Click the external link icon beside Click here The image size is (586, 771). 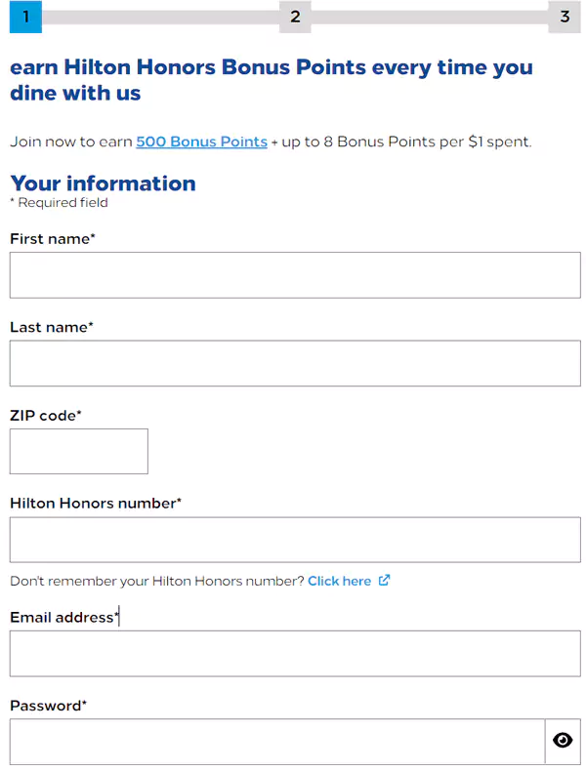(384, 581)
